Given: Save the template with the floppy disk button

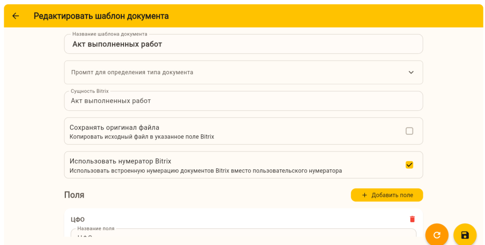Looking at the screenshot, I should click(x=465, y=235).
